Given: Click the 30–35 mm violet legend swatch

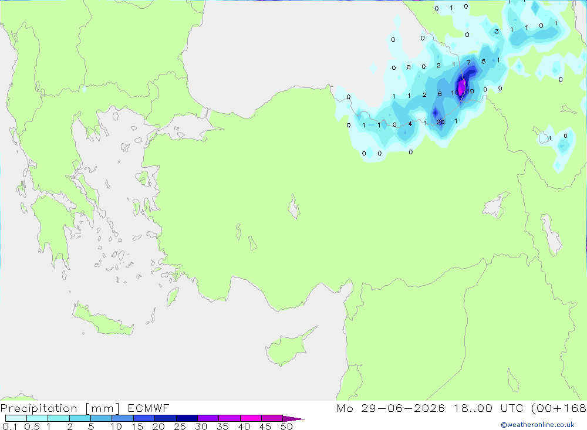Looking at the screenshot, I should (x=208, y=418).
